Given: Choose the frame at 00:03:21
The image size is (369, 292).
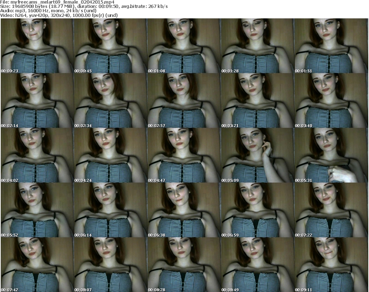Looking at the screenshot, I should tap(257, 100).
